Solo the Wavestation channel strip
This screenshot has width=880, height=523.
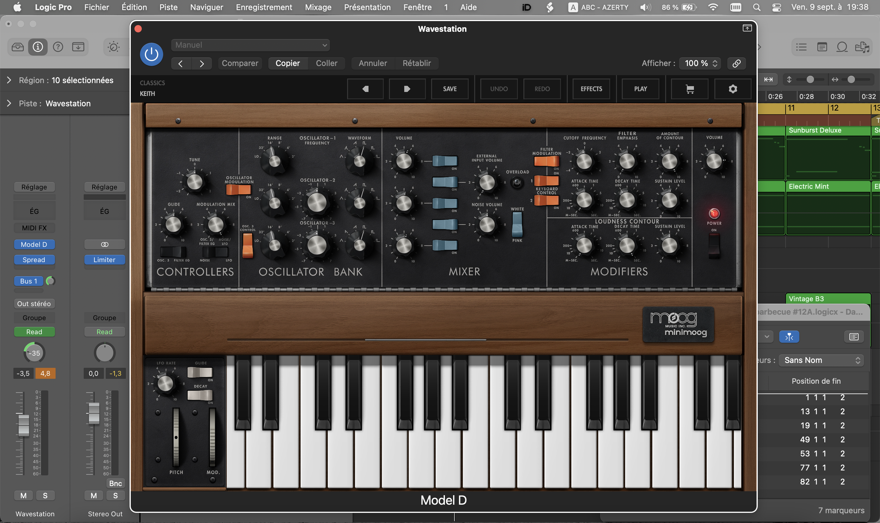pyautogui.click(x=45, y=496)
